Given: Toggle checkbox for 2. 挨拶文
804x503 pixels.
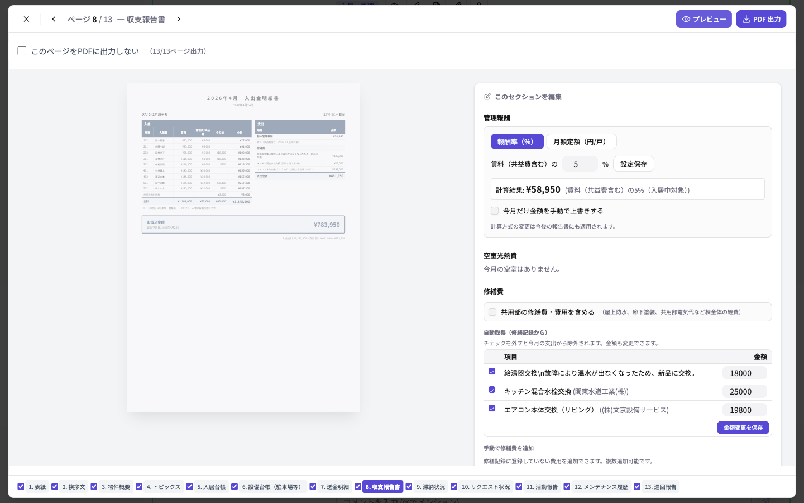Looking at the screenshot, I should (55, 487).
